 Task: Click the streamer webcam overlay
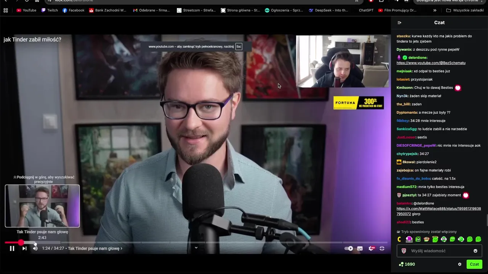(x=343, y=61)
